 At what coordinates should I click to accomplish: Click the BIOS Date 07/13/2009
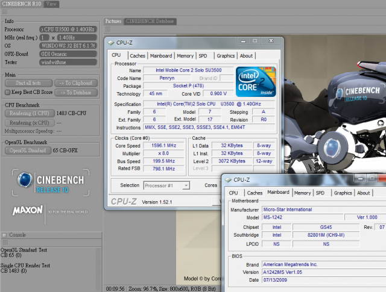(x=324, y=280)
